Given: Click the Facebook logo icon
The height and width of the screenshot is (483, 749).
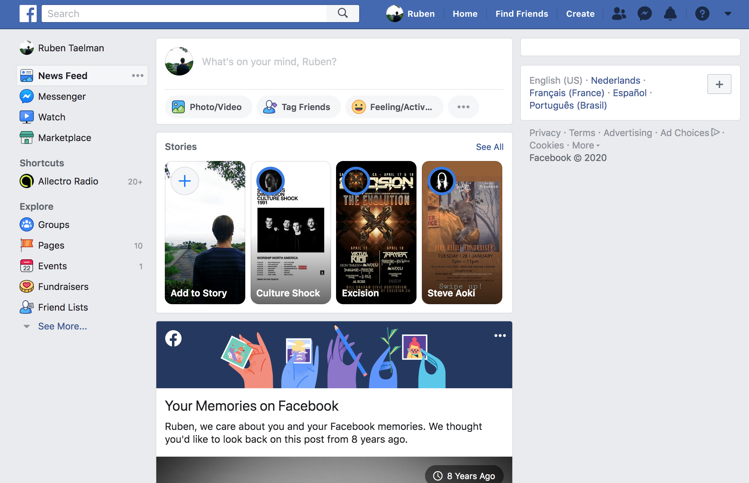Looking at the screenshot, I should 28,14.
